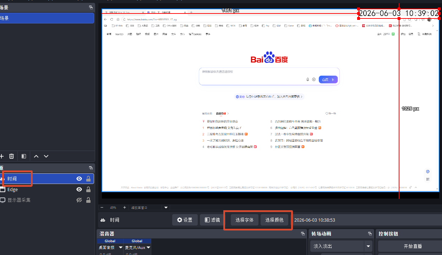Move scene down with down arrow
The height and width of the screenshot is (255, 442).
pos(46,156)
